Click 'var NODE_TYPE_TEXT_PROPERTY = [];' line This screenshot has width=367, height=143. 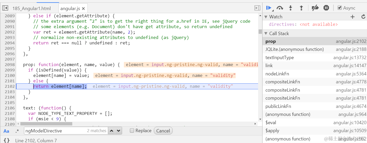coord(70,113)
